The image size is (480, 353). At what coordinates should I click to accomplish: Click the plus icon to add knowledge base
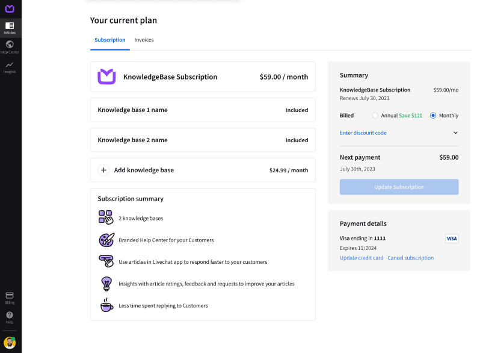click(x=104, y=170)
